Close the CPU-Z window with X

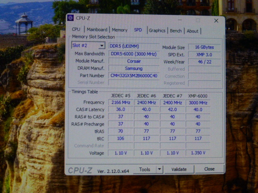[216, 21]
